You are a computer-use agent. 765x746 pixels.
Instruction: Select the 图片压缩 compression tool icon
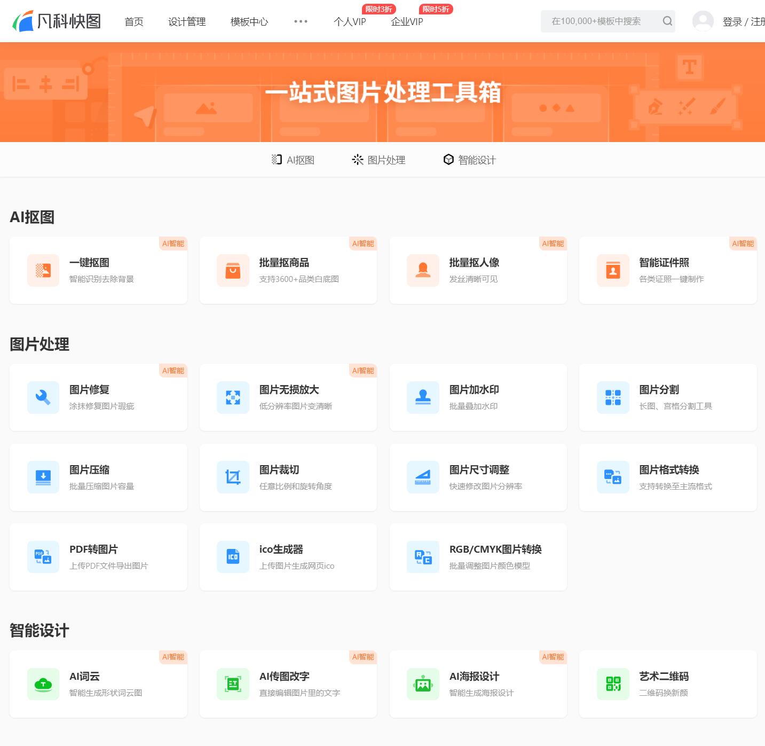(x=43, y=477)
